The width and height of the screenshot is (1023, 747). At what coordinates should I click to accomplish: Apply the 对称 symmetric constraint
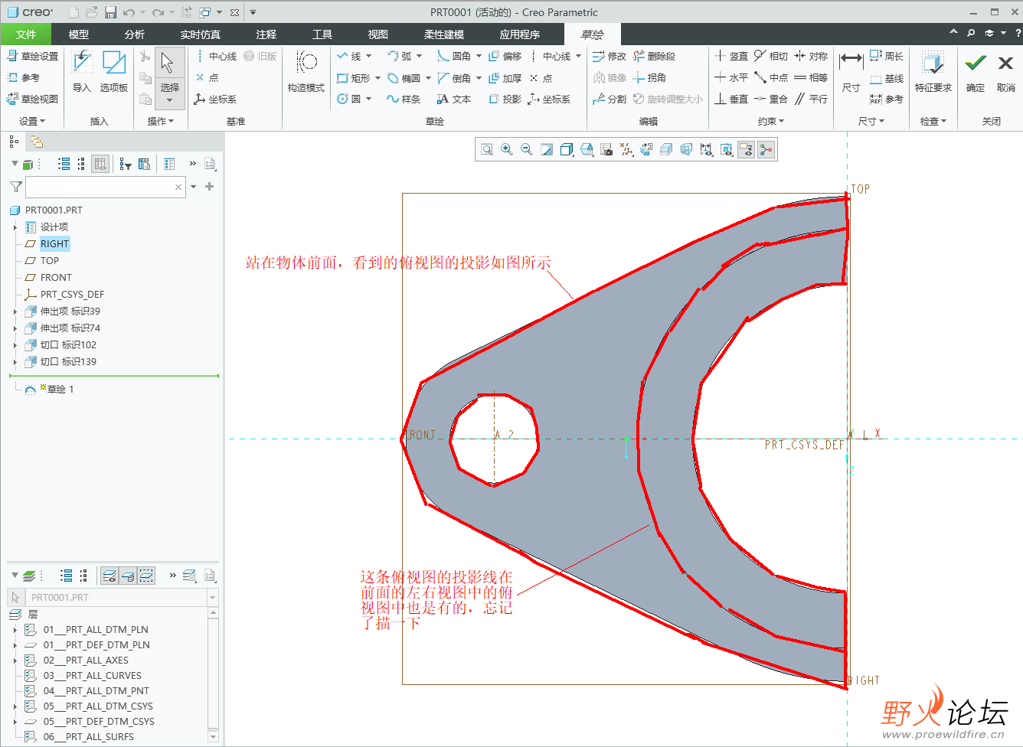(811, 56)
